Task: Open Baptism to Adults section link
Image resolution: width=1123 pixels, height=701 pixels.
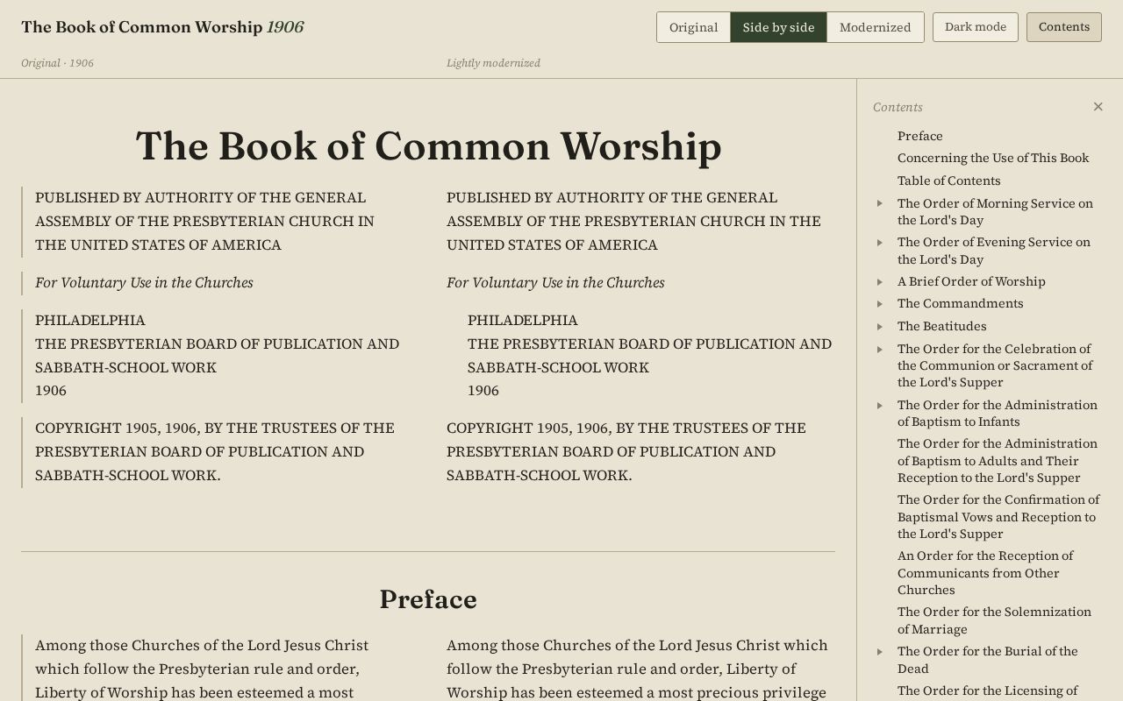Action: [x=998, y=460]
